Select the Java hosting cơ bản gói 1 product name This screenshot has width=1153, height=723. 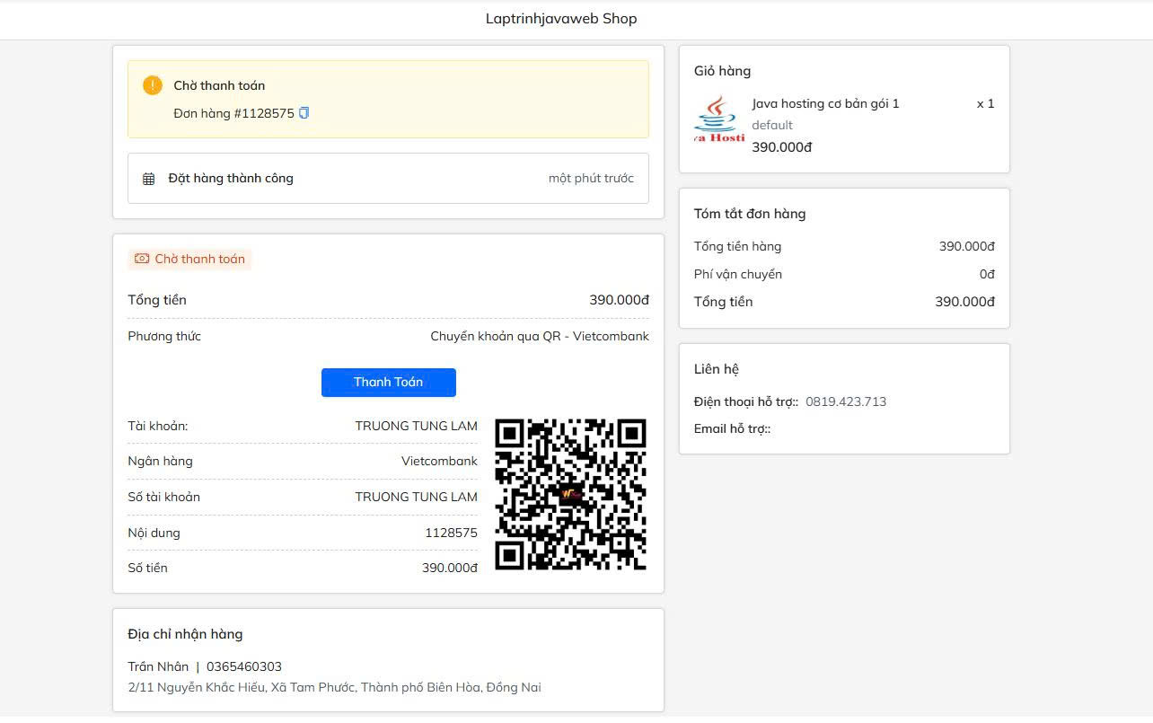click(825, 103)
